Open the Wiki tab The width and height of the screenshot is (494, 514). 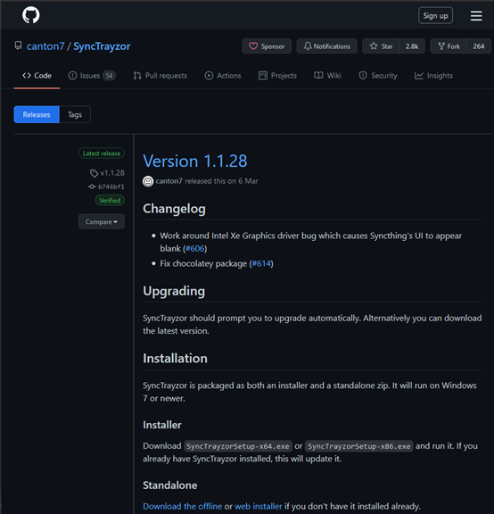[327, 76]
